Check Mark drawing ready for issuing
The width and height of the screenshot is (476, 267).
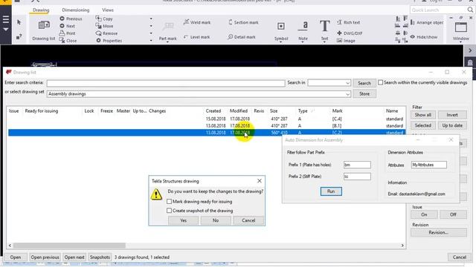pos(169,202)
